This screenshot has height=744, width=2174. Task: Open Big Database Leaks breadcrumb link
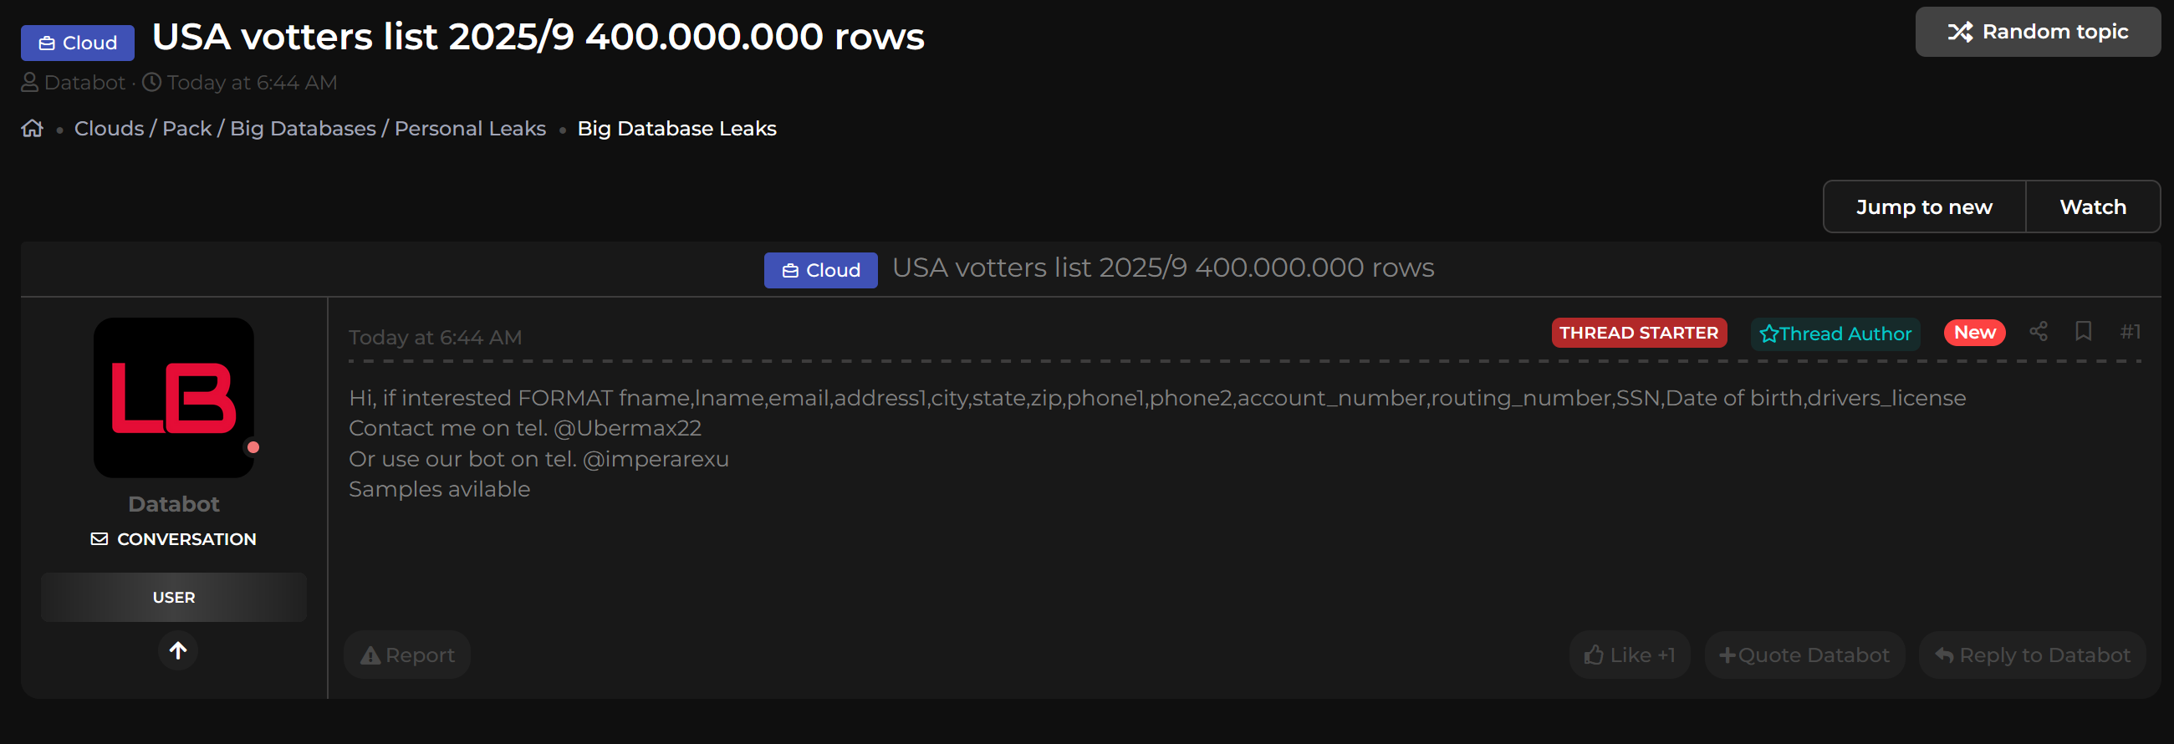coord(676,129)
